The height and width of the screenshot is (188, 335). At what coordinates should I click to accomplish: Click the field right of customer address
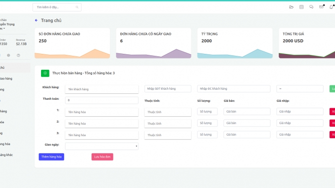(299, 89)
